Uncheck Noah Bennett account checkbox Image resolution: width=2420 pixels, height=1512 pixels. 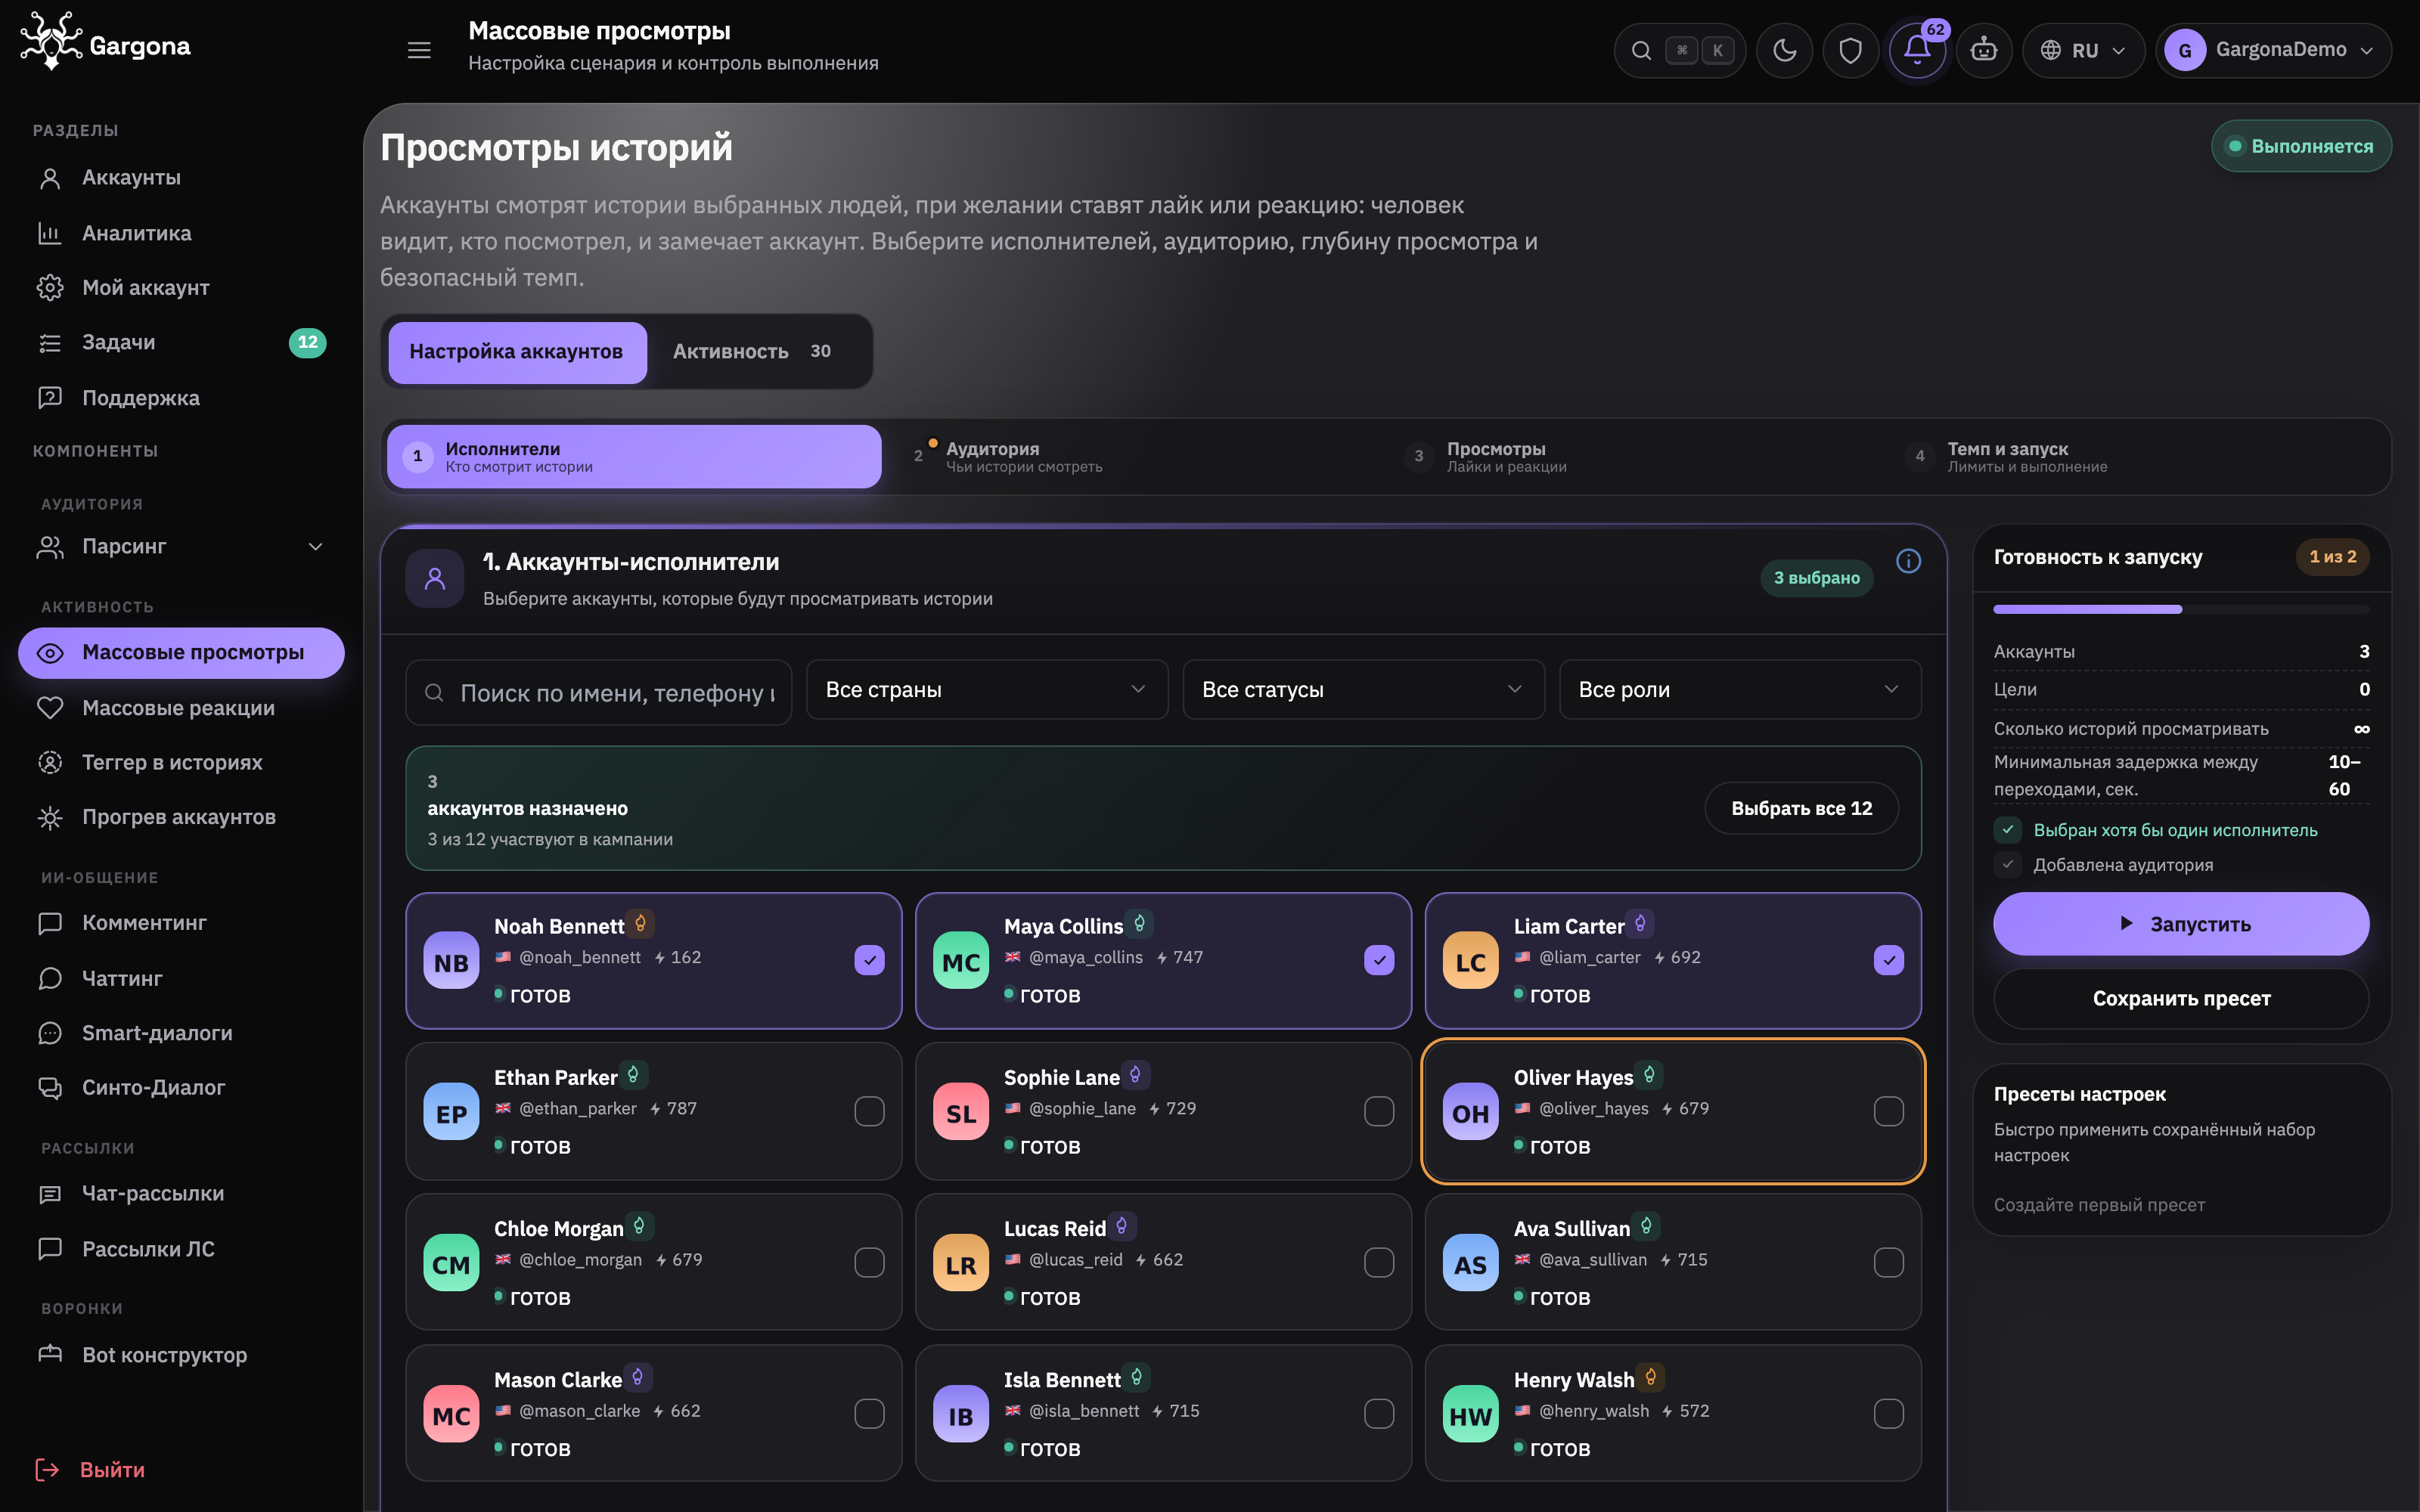[x=869, y=960]
